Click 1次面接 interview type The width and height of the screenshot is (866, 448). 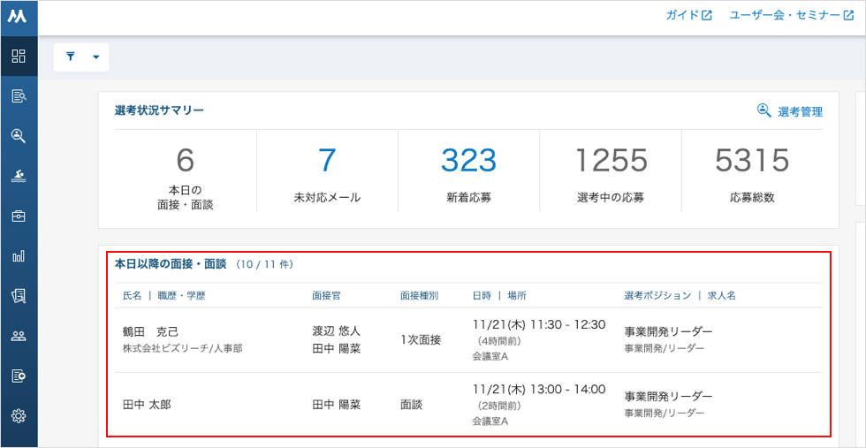point(421,339)
